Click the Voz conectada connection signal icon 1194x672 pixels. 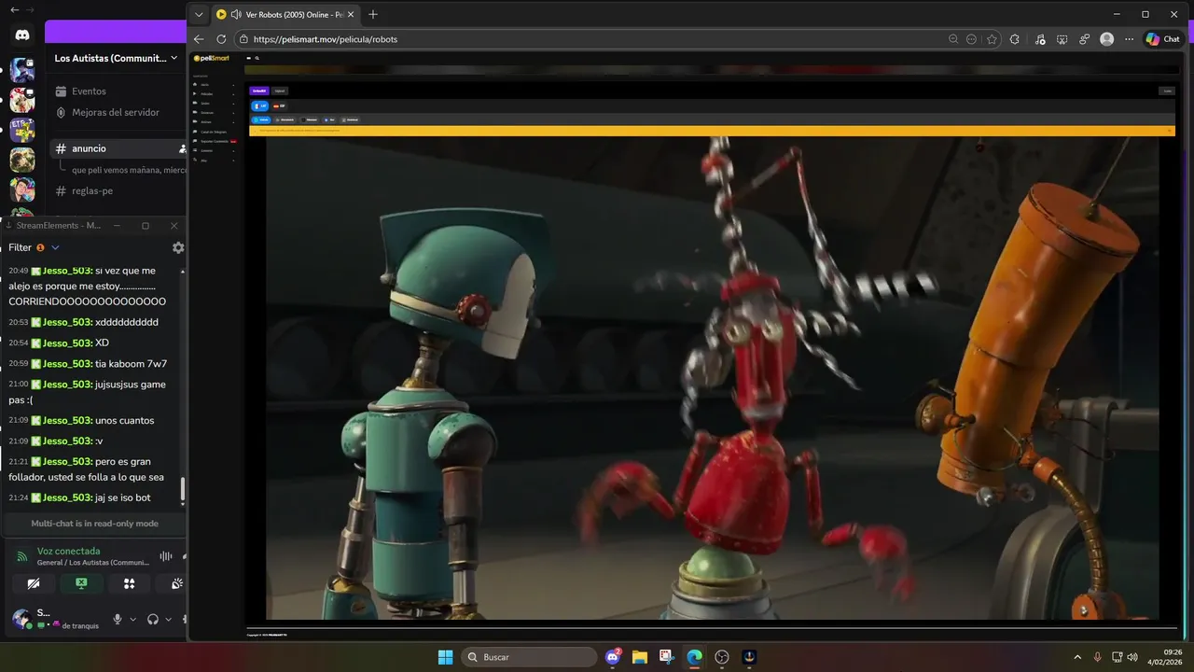click(x=22, y=556)
